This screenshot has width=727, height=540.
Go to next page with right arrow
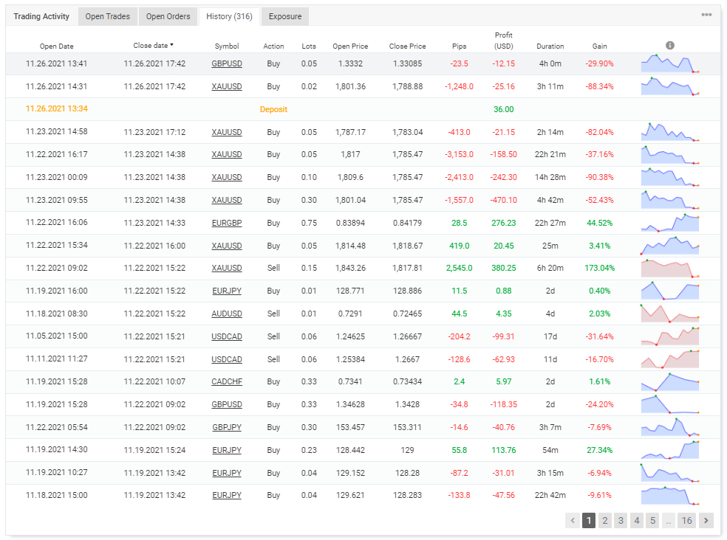[x=706, y=521]
